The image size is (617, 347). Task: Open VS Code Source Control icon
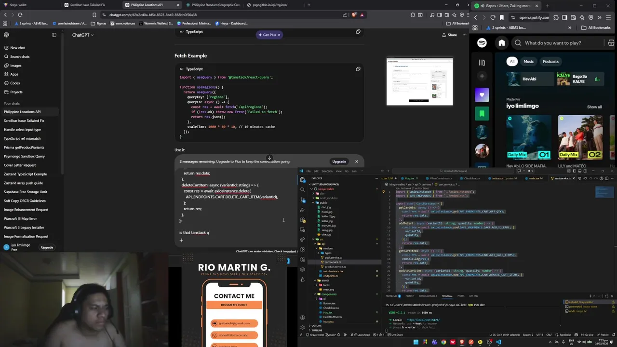pyautogui.click(x=302, y=200)
